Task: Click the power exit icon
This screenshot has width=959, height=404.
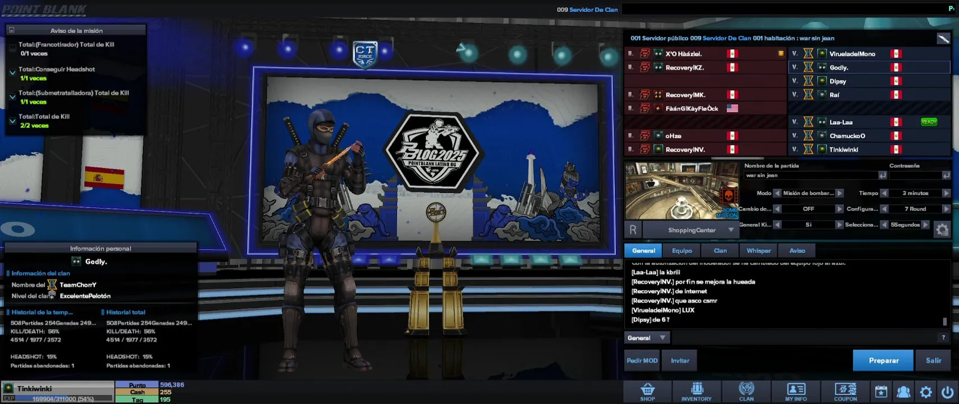Action: pos(947,392)
